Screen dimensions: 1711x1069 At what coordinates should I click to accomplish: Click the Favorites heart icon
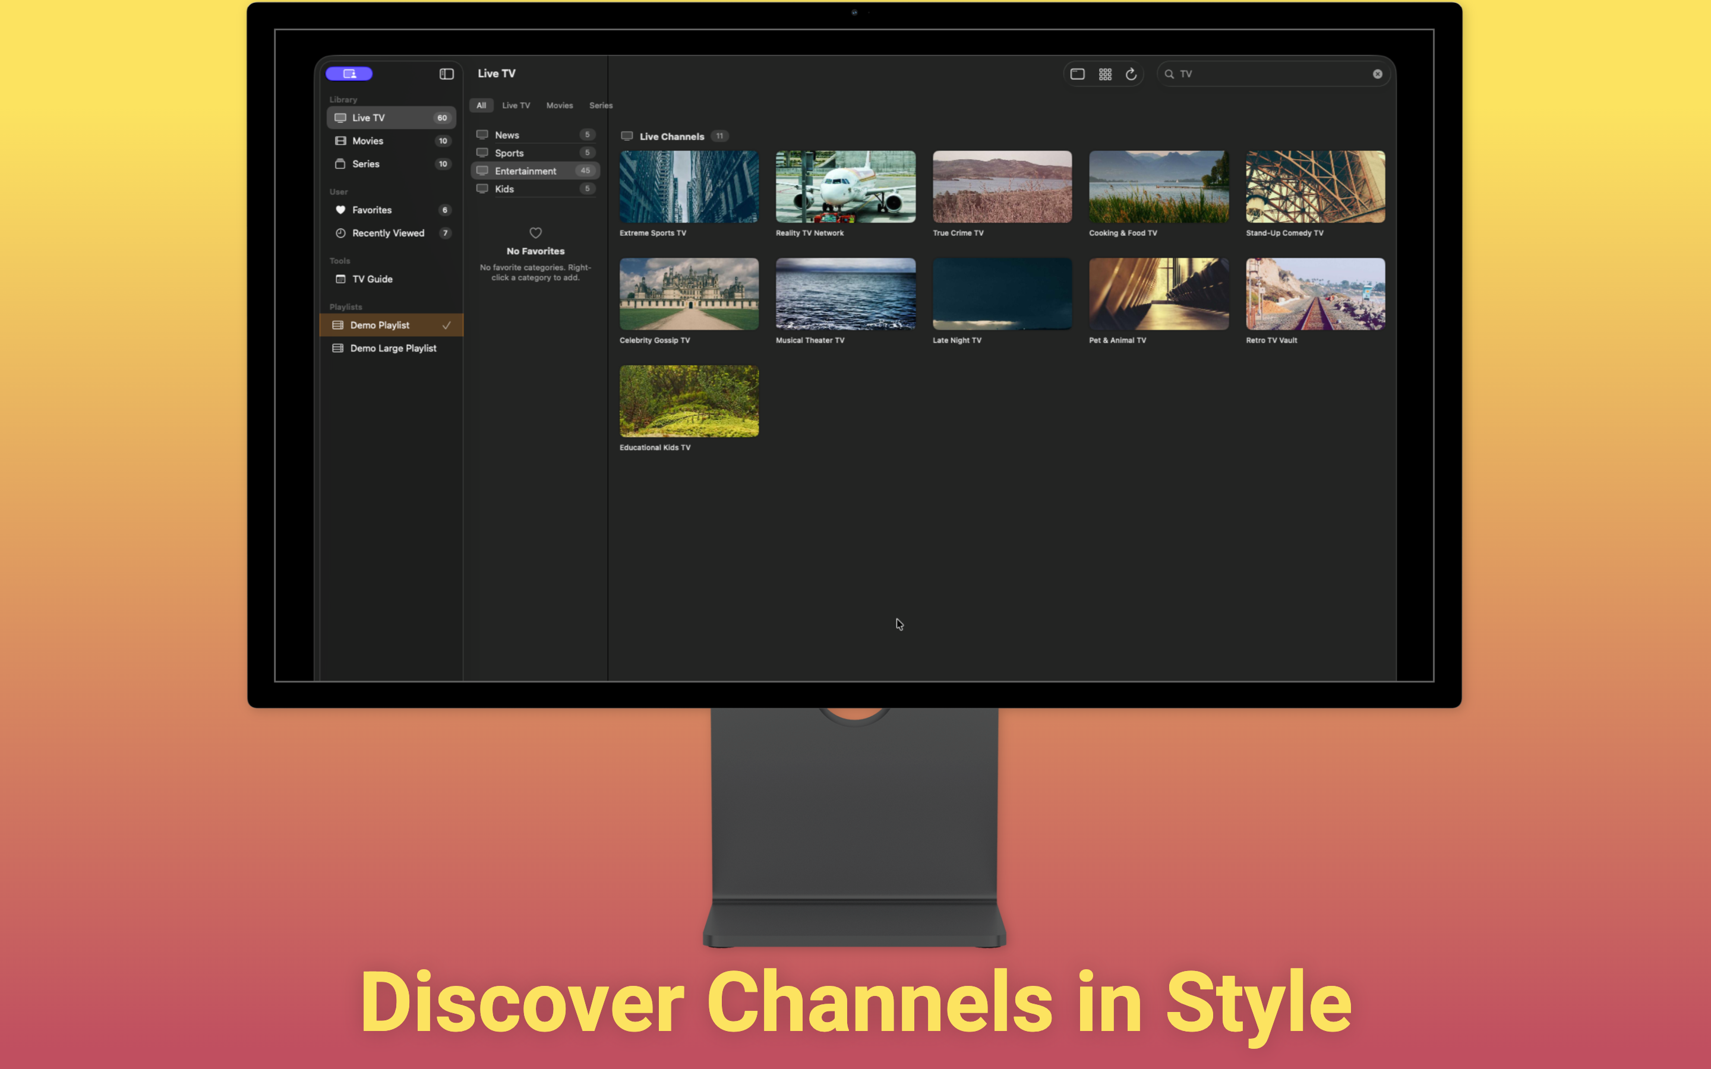[340, 210]
